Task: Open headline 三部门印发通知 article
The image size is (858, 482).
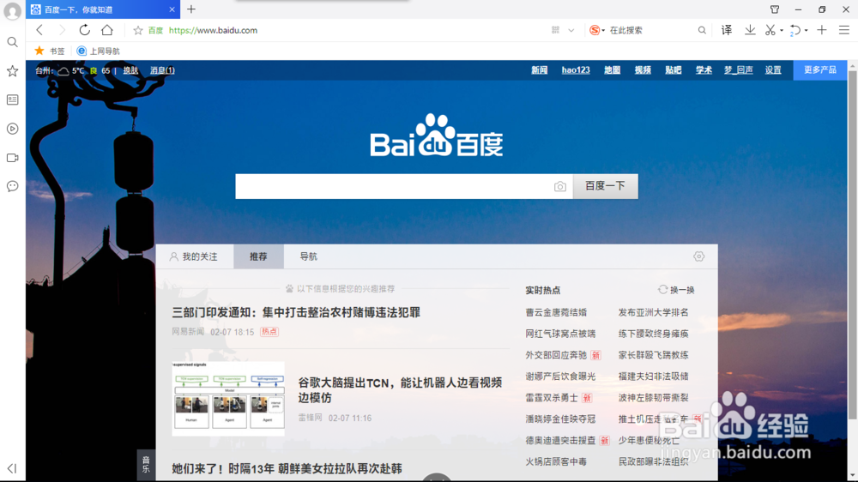Action: point(296,312)
